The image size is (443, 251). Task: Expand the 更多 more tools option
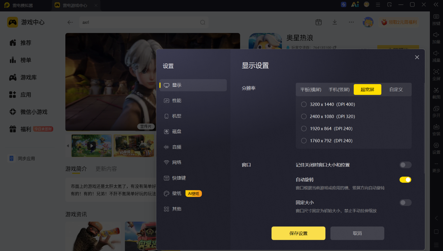(x=436, y=167)
